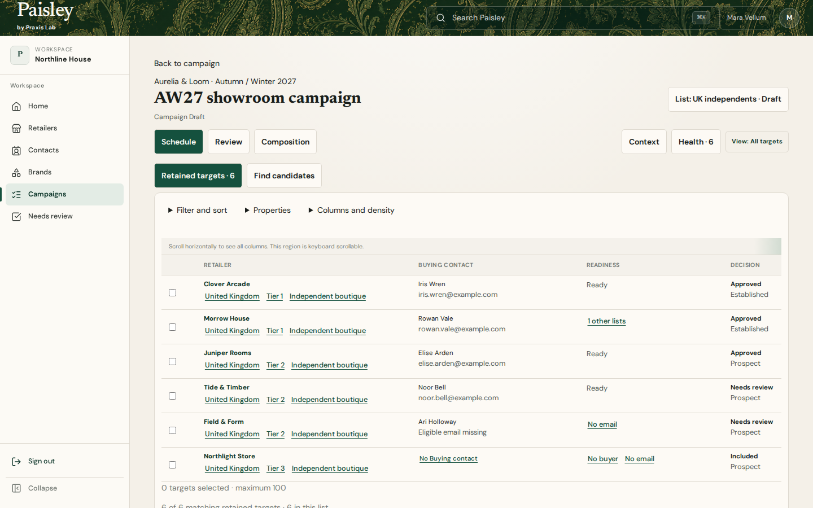Click the Retailer column header
The image size is (813, 508).
click(x=217, y=265)
